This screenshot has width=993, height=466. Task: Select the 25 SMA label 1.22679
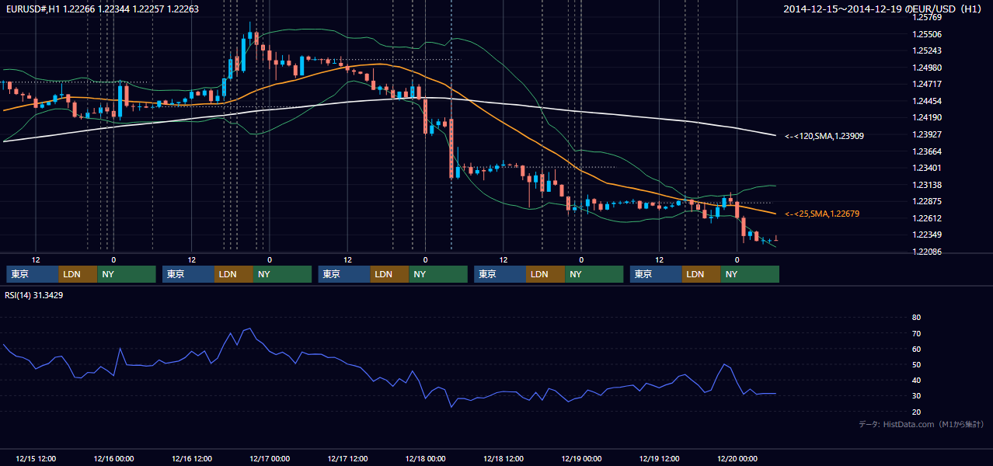point(822,214)
